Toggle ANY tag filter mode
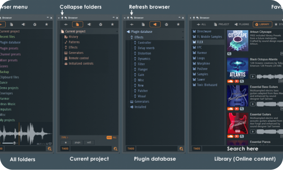This screenshot has height=170, width=283. click(x=109, y=138)
